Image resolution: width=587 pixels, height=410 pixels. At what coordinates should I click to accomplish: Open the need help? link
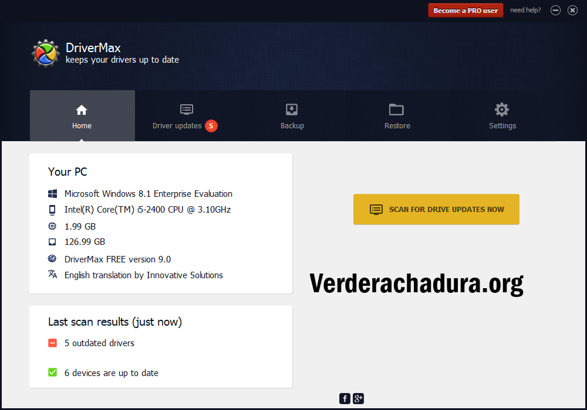point(525,10)
